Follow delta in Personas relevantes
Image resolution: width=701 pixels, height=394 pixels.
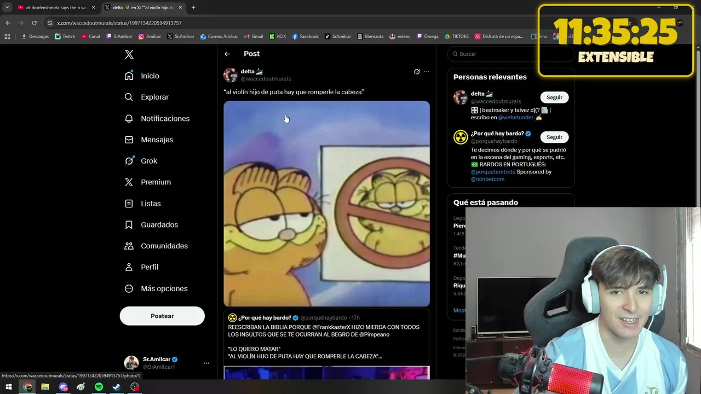coord(554,97)
